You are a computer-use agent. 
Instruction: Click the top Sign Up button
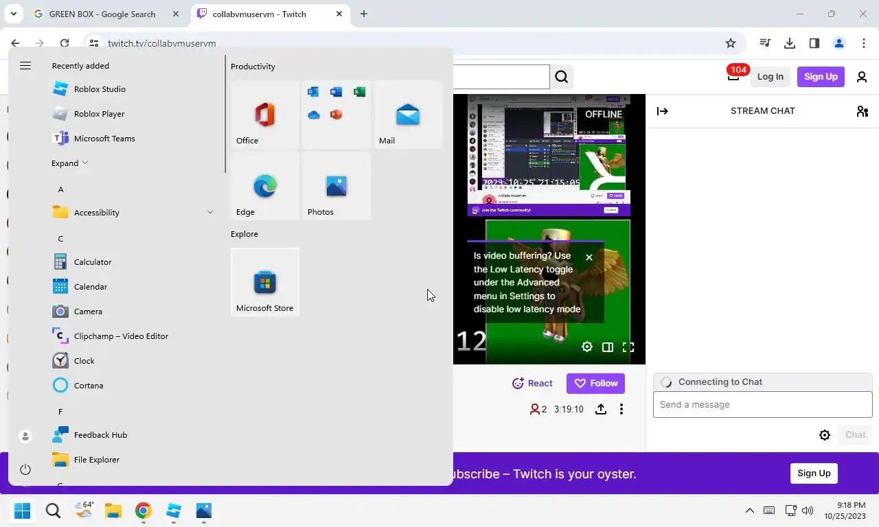click(821, 77)
